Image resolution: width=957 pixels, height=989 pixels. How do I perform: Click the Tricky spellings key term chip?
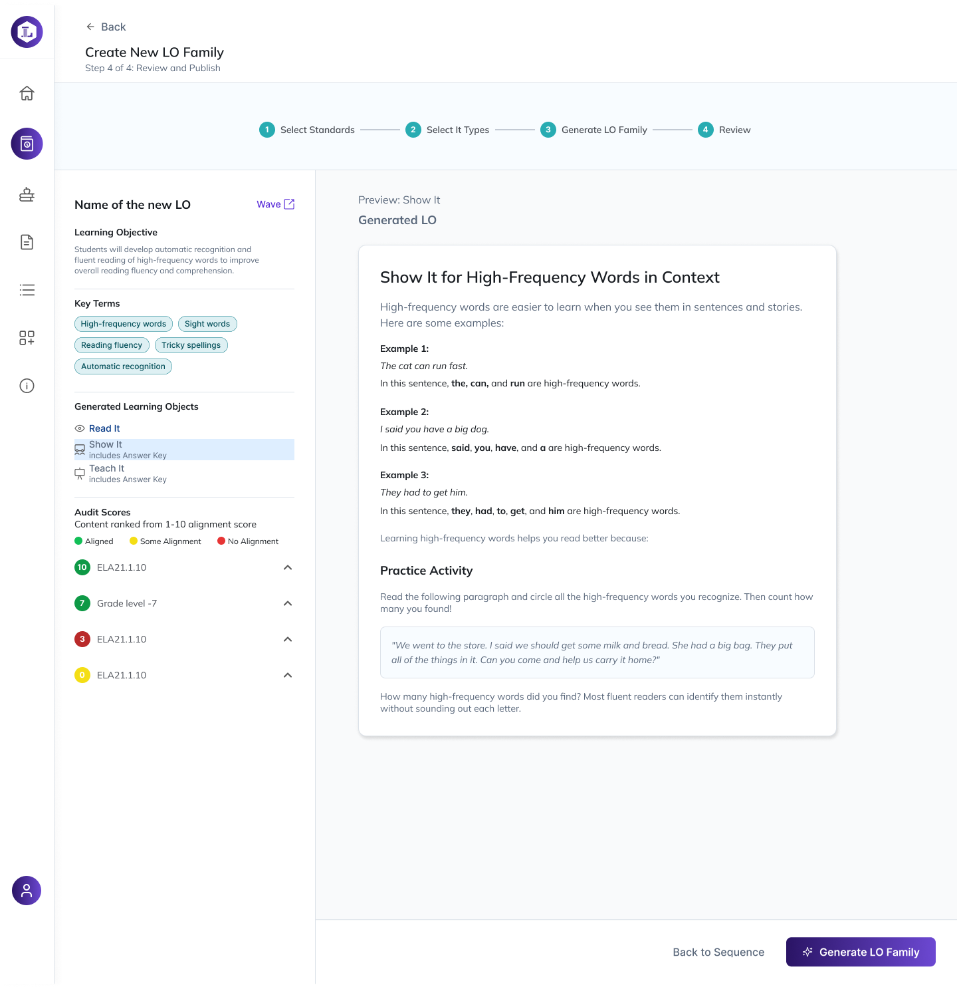click(x=191, y=345)
